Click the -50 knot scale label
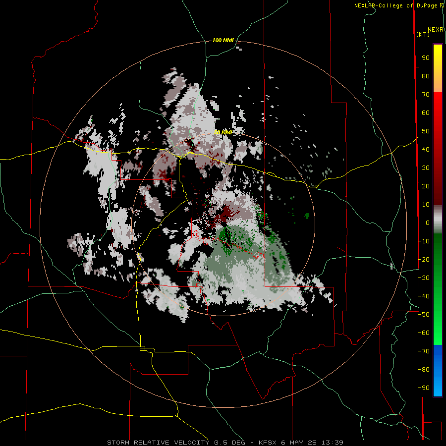Screen dimensions: 446x446 pos(424,315)
